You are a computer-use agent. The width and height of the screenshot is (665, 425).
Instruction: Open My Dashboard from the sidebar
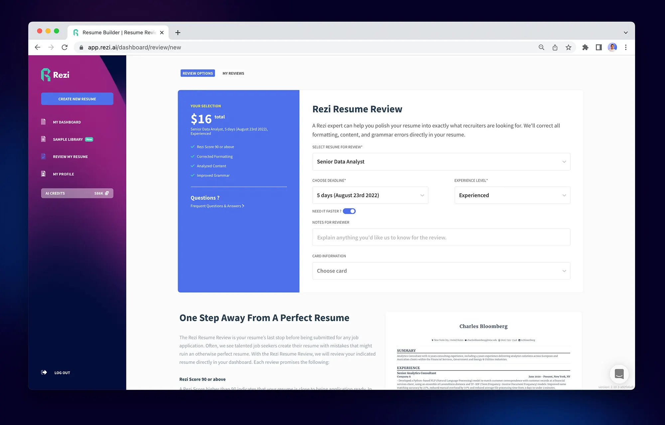(67, 122)
